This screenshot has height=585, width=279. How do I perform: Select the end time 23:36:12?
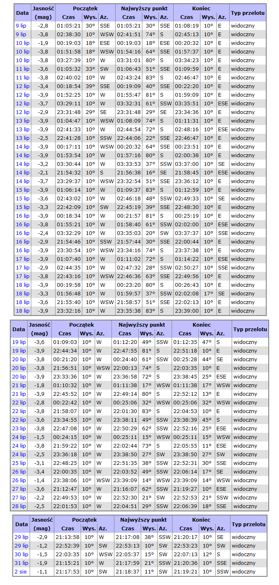(x=187, y=181)
